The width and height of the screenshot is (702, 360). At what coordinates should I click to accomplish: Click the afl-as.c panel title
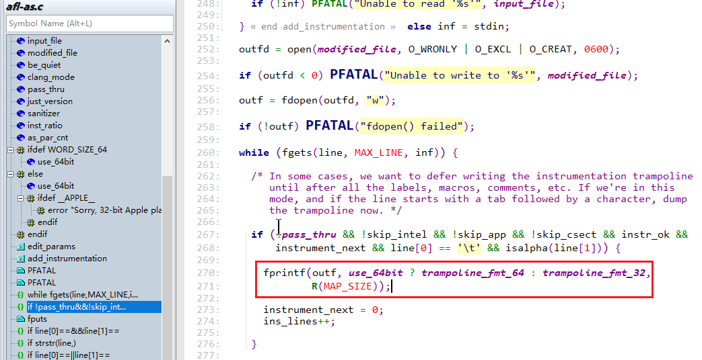[x=25, y=6]
